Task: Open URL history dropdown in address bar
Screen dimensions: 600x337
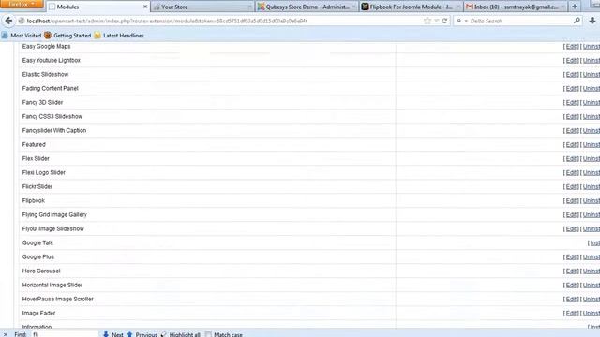Action: (436, 21)
